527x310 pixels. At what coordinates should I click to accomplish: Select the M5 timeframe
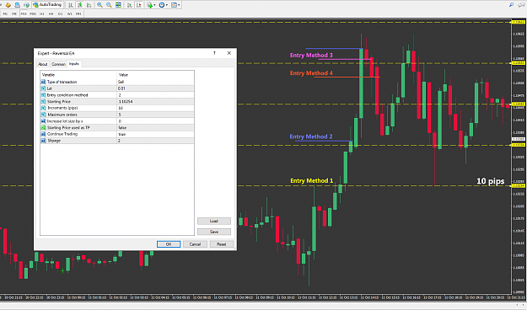point(14,13)
